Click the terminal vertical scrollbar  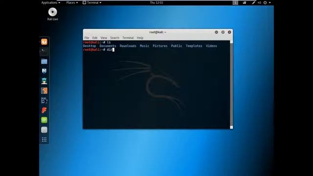(231, 85)
